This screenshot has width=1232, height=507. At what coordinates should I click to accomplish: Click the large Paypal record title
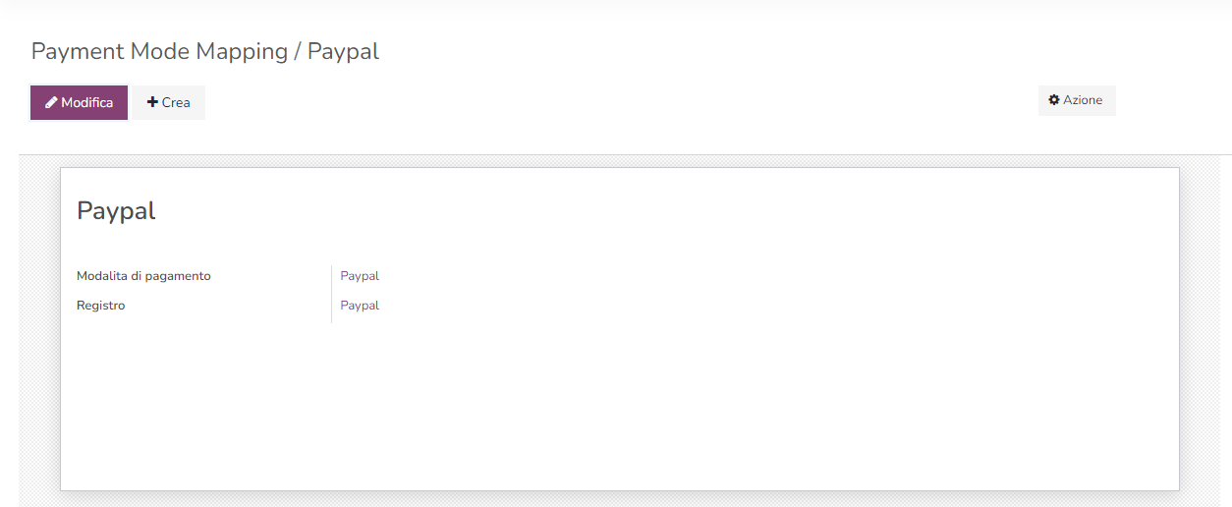(x=116, y=210)
